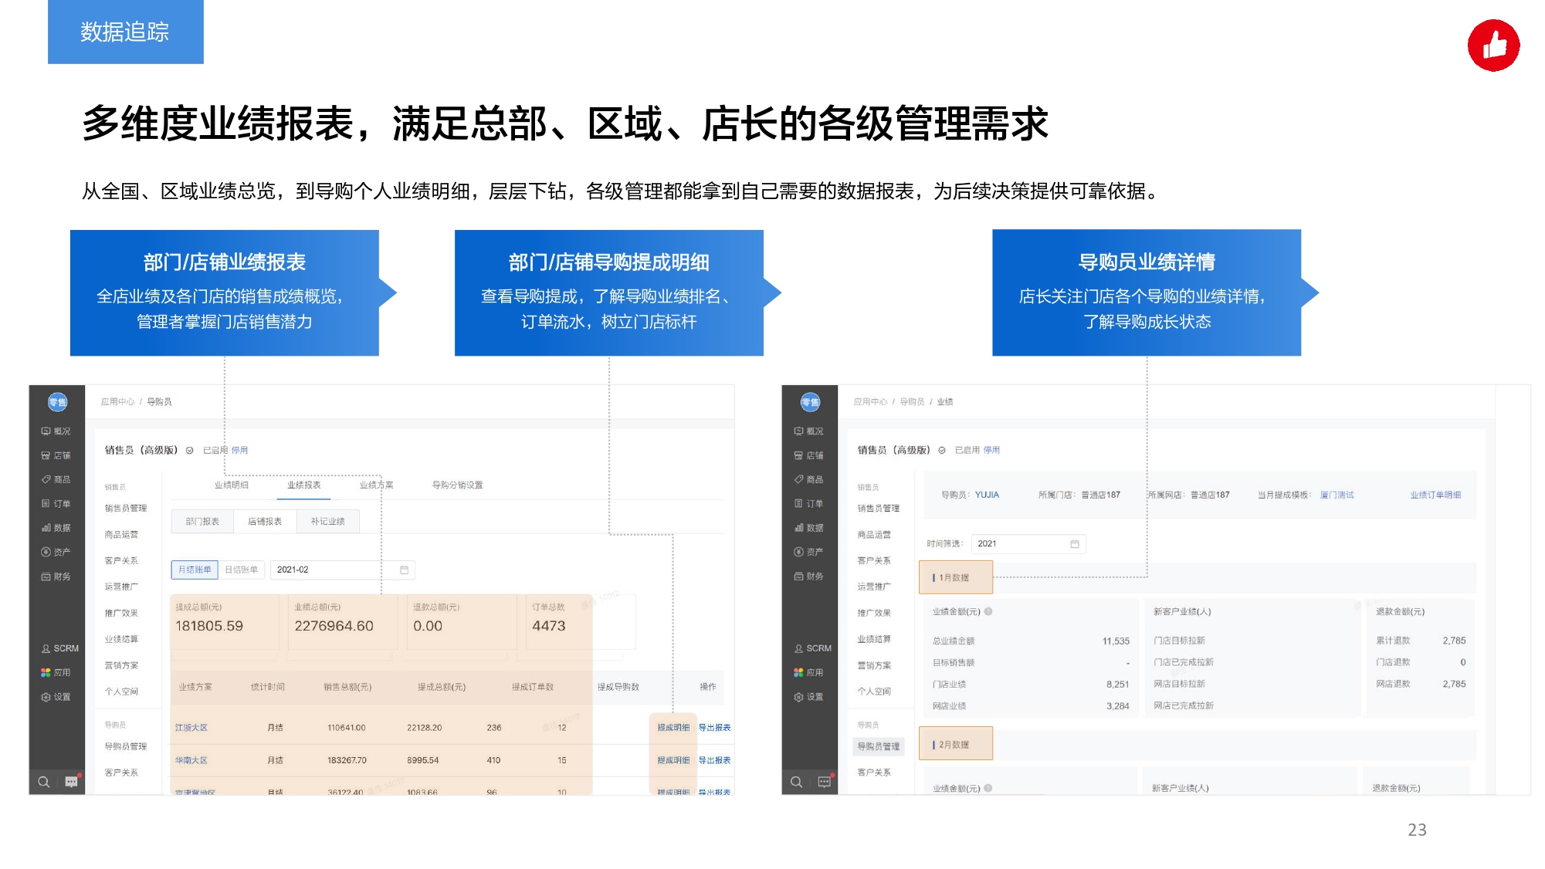Click 导出报表 in the 江浙大区 row
The height and width of the screenshot is (869, 1545).
coord(714,728)
